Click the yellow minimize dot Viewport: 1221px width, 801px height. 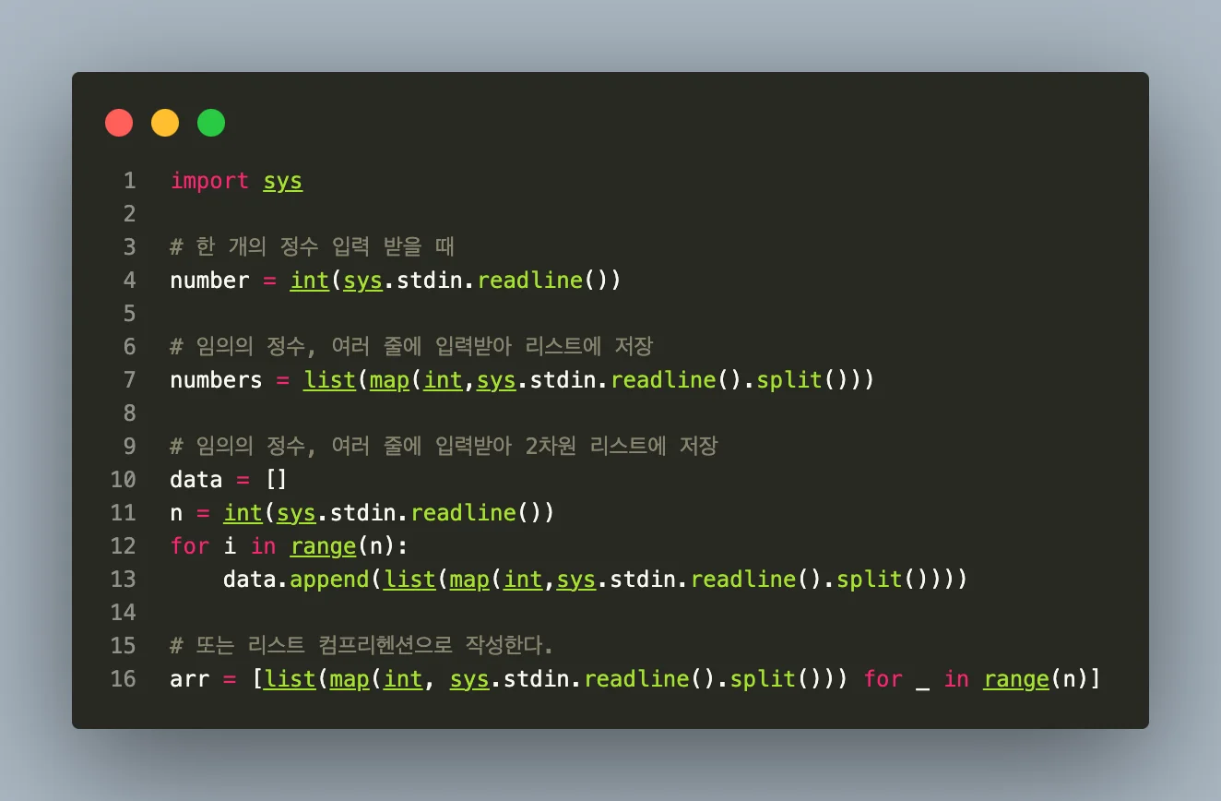(x=165, y=123)
